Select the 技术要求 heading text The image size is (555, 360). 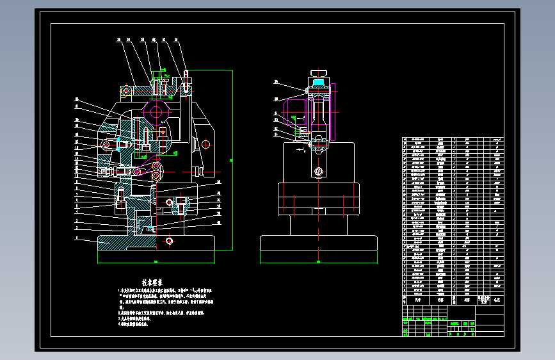[152, 282]
